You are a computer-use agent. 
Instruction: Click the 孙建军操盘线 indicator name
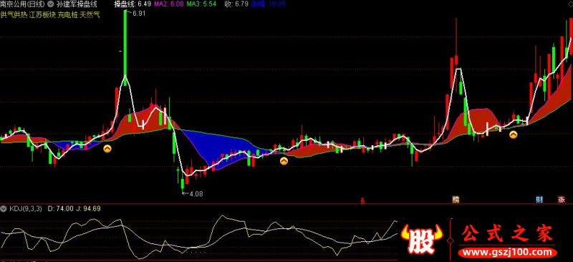tap(77, 4)
